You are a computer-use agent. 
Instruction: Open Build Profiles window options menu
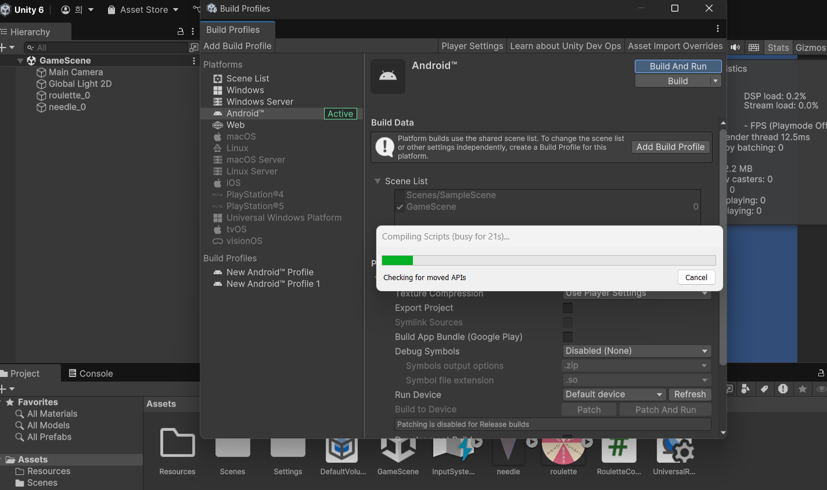(718, 28)
